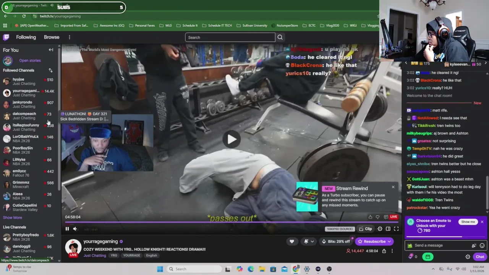The width and height of the screenshot is (489, 275).
Task: Thumbs up the stream rewind moment
Action: (370, 217)
